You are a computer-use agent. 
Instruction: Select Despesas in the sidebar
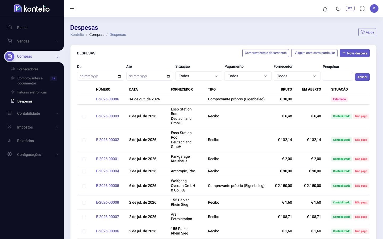pyautogui.click(x=25, y=101)
